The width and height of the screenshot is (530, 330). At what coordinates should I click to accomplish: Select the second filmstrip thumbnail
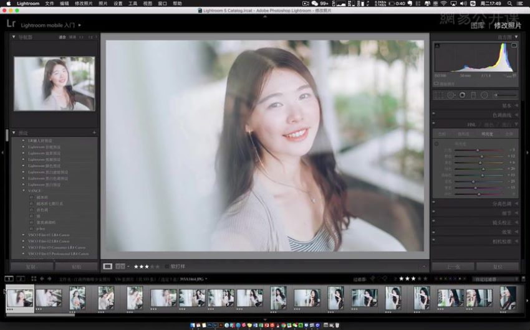coord(49,299)
